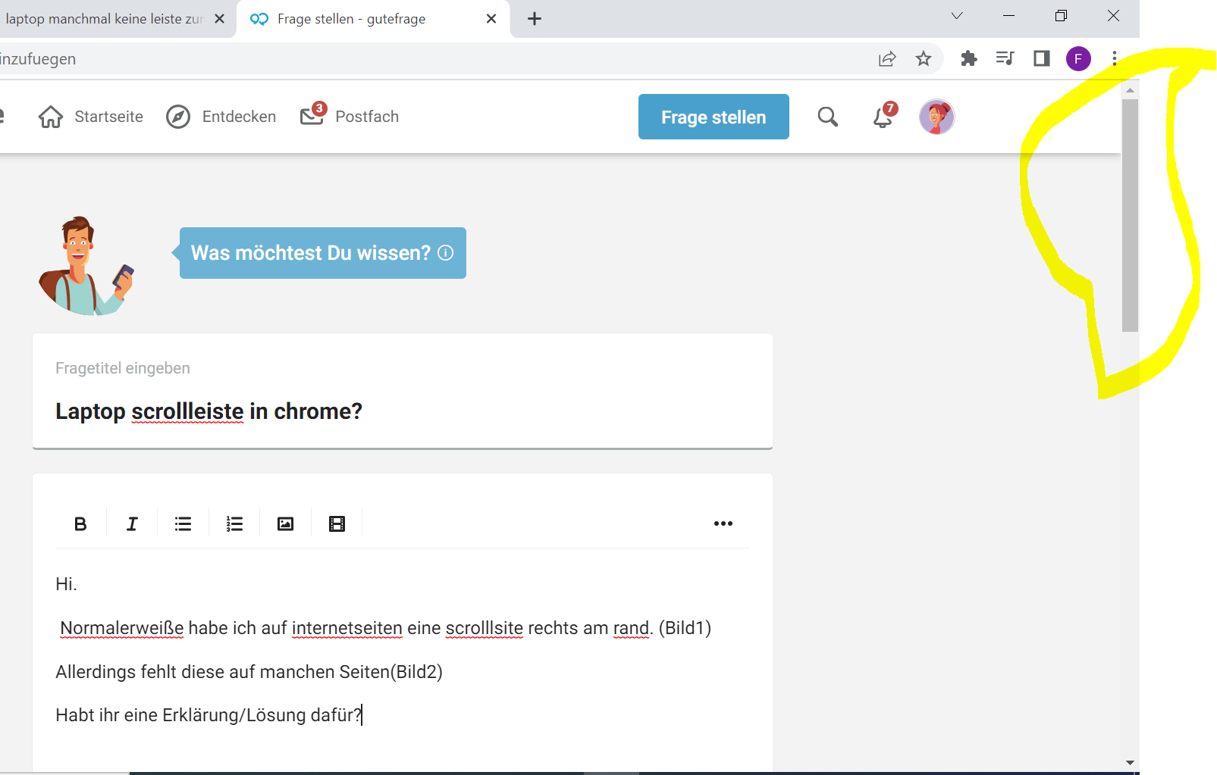1217x775 pixels.
Task: Open the Chrome extensions panel
Action: [x=968, y=58]
